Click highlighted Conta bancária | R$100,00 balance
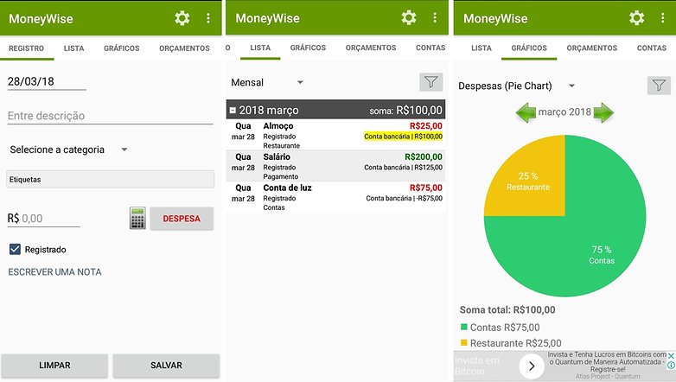This screenshot has height=382, width=676. (403, 137)
